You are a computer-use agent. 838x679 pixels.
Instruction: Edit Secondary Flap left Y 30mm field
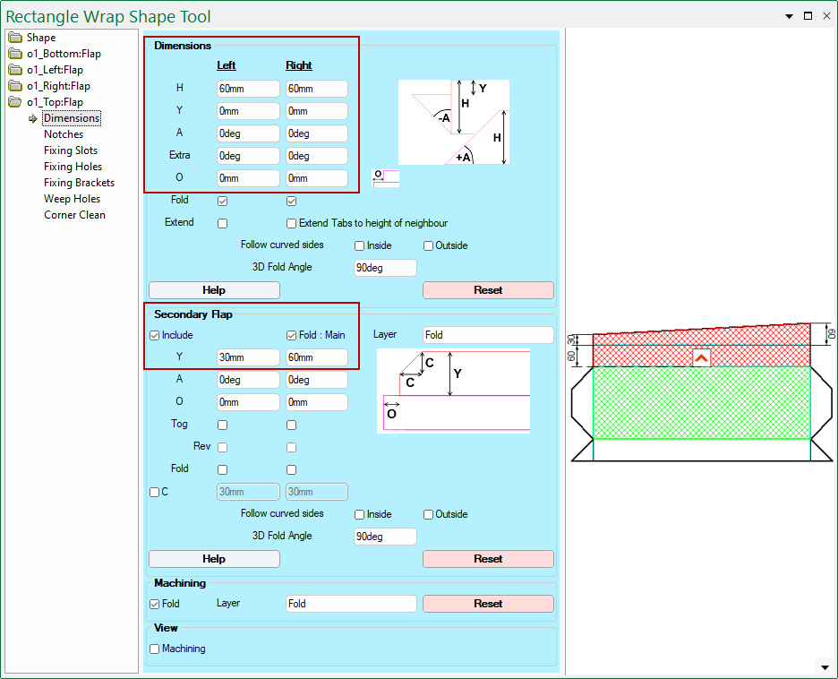point(248,357)
